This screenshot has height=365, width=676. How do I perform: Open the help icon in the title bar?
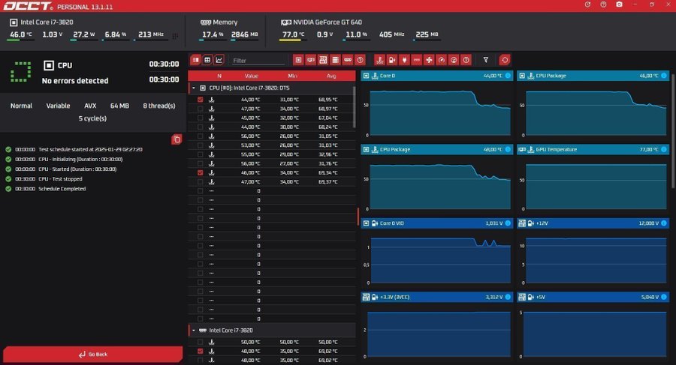pos(602,4)
